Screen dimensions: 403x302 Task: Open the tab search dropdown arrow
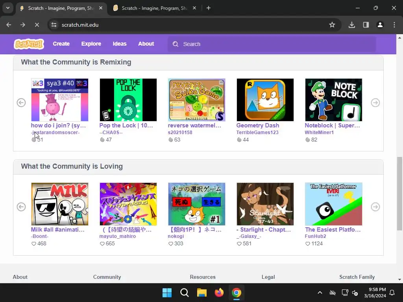[x=8, y=8]
